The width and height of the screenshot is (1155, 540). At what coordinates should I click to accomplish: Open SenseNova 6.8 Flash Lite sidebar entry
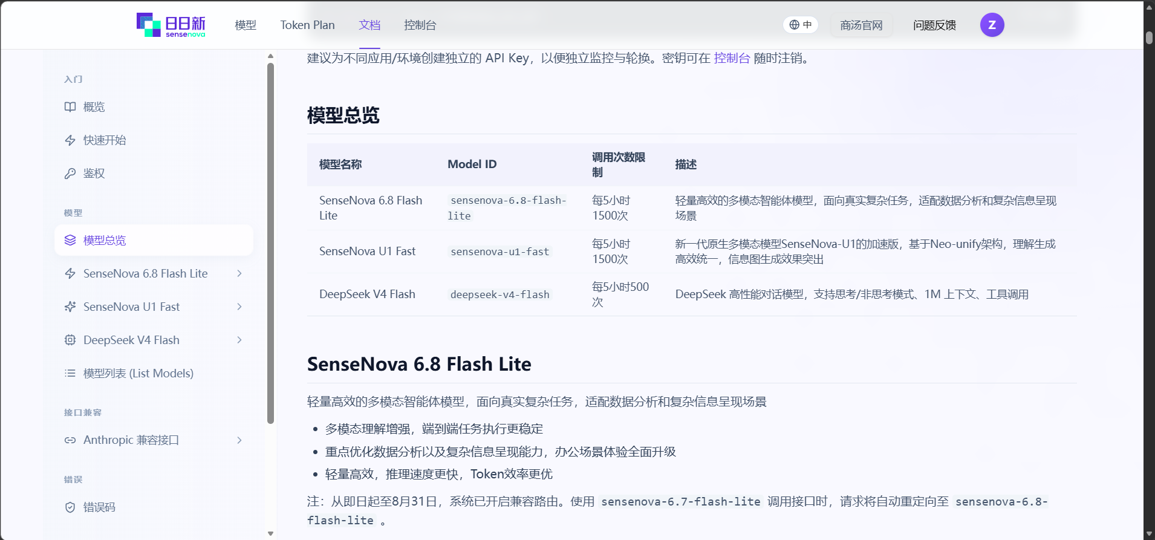pos(154,273)
